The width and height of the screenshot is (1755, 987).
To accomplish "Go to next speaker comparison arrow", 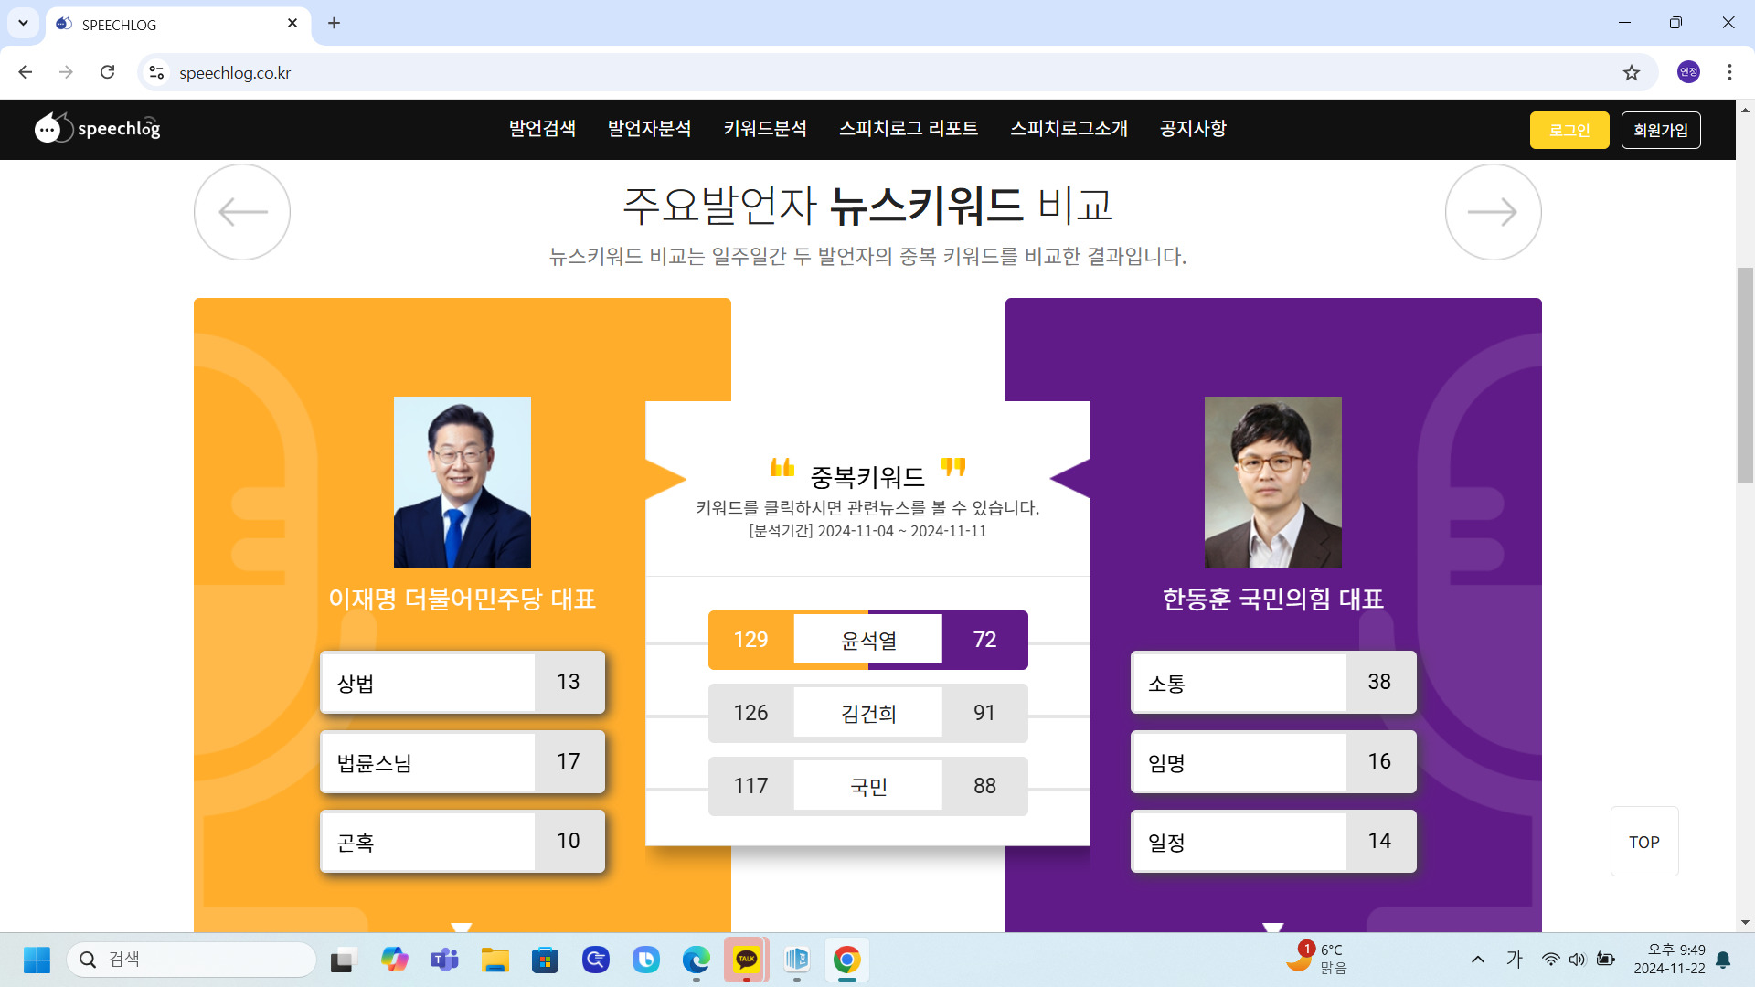I will (x=1493, y=212).
